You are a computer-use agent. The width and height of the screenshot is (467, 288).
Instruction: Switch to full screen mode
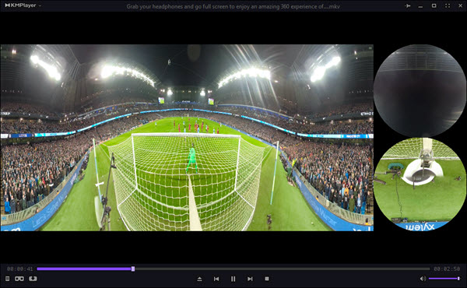[x=448, y=5]
